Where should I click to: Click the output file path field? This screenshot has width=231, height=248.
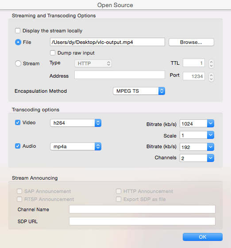tap(108, 42)
